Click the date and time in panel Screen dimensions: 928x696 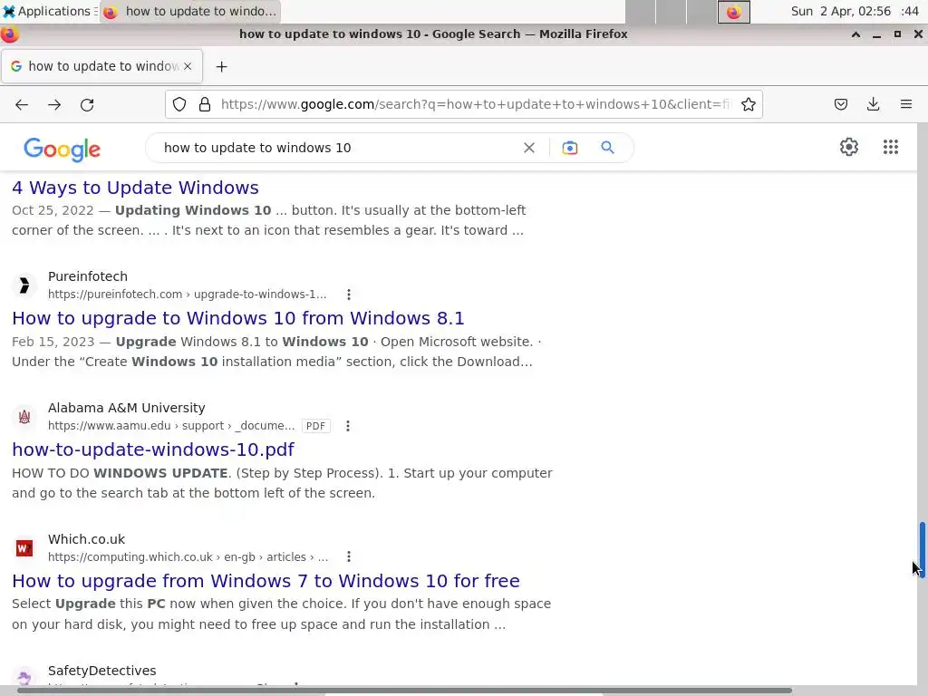tap(855, 11)
